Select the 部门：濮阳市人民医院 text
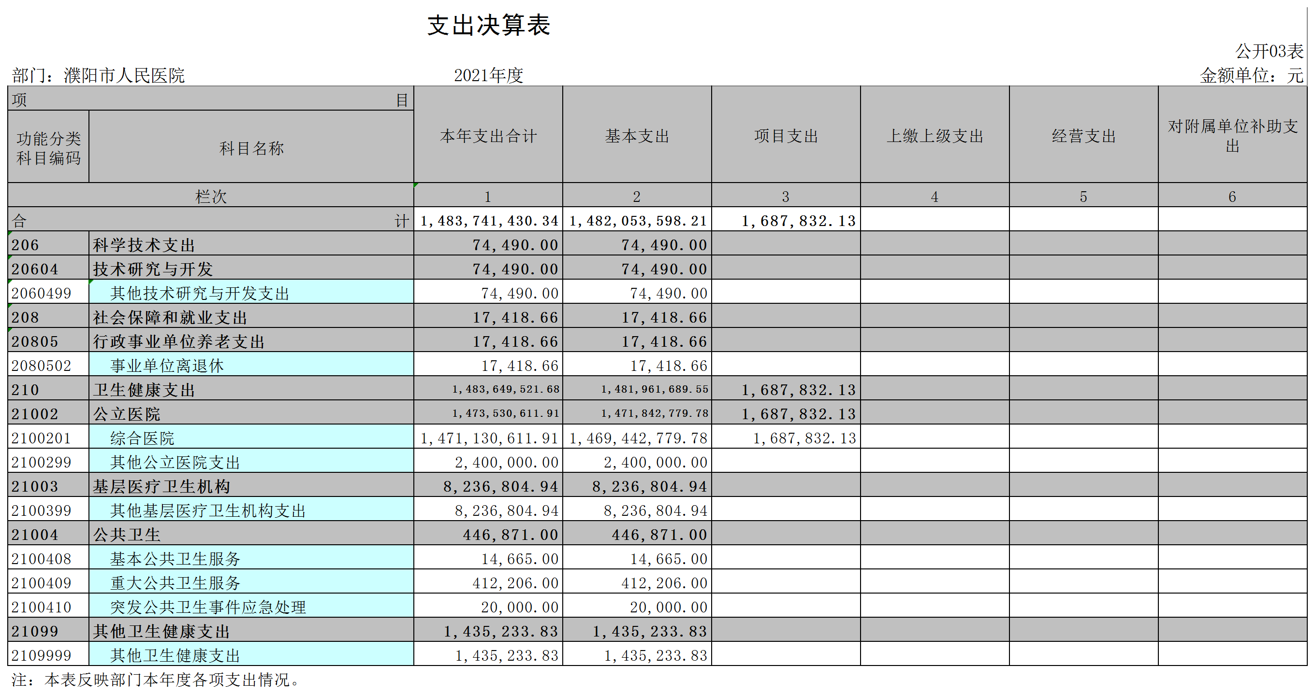Screen dimensions: 1315x694 (x=98, y=75)
